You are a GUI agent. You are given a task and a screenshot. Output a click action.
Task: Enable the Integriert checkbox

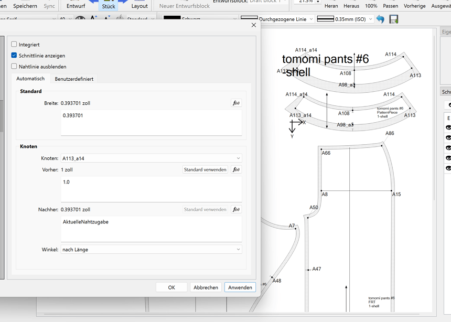coord(14,45)
